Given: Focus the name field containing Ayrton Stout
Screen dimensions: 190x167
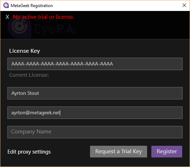Looking at the screenshot, I should [95, 93].
